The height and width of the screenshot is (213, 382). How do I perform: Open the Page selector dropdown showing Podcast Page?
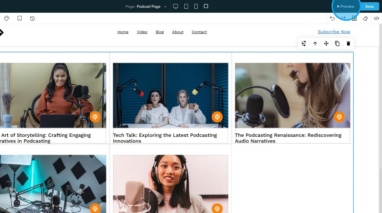coord(146,6)
